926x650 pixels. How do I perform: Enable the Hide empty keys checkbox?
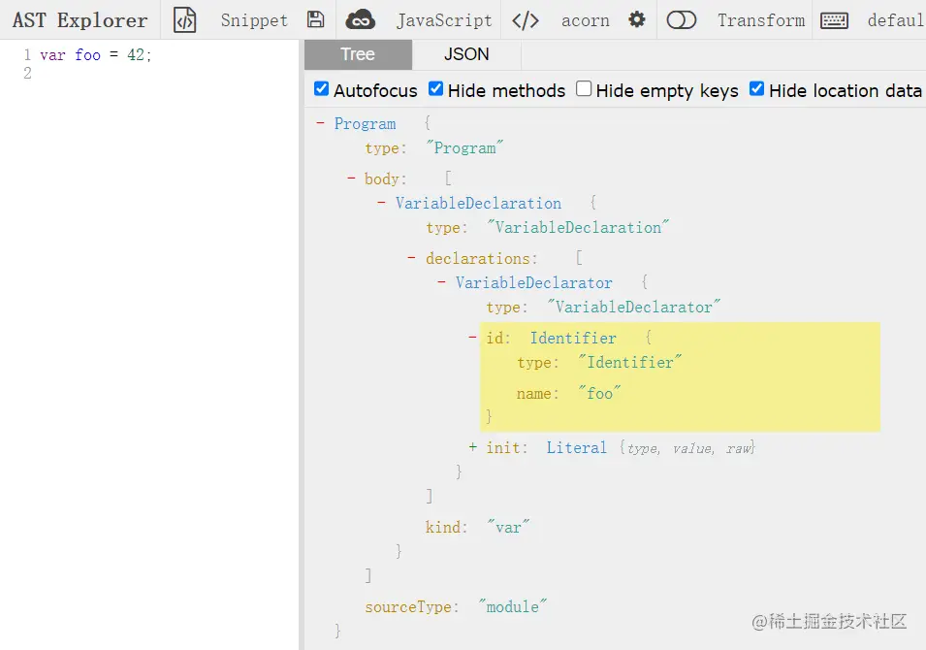click(584, 88)
